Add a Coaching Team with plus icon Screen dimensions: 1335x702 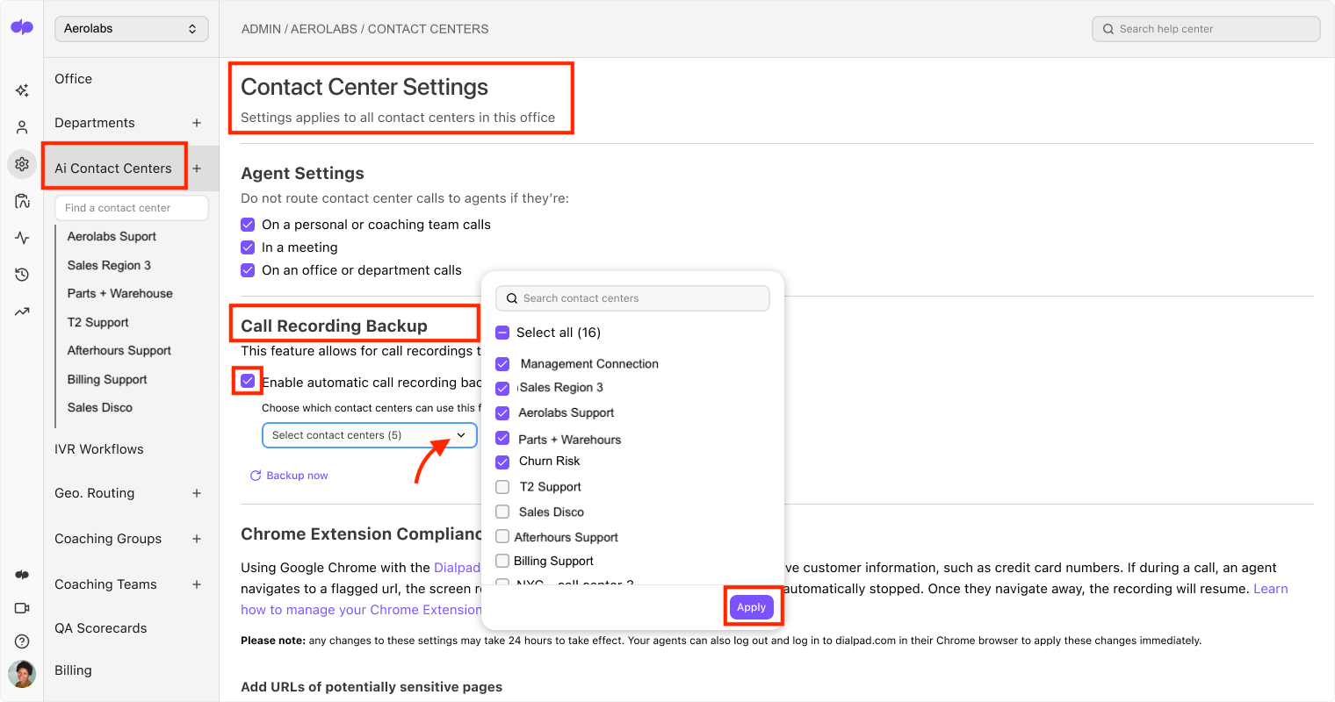197,584
